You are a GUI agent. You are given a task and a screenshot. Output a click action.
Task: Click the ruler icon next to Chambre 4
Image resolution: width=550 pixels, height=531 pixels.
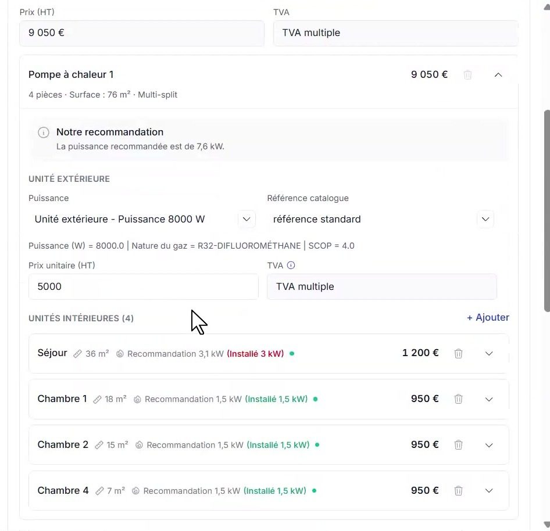[99, 491]
